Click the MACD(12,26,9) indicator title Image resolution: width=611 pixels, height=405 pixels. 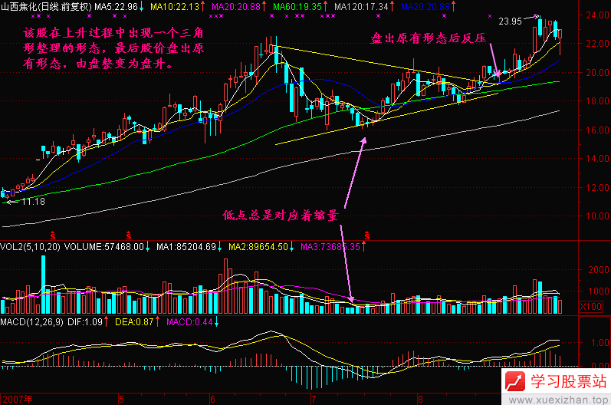point(31,322)
